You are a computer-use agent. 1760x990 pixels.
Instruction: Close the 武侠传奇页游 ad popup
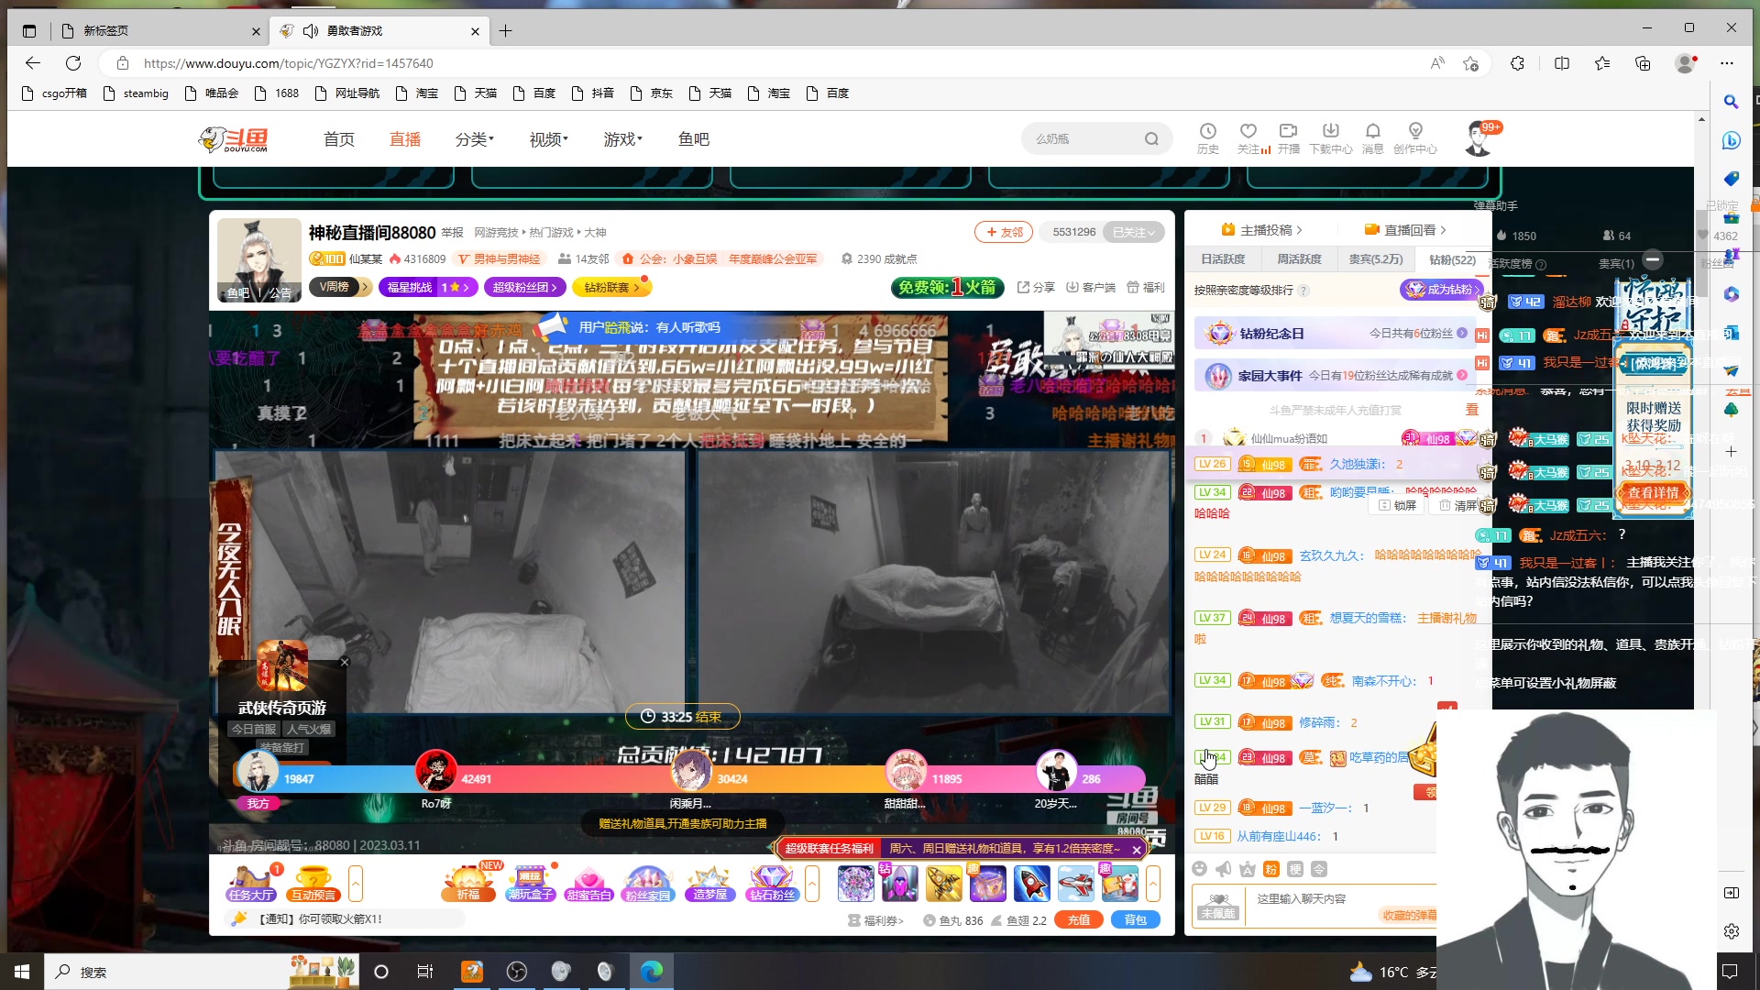[x=345, y=662]
